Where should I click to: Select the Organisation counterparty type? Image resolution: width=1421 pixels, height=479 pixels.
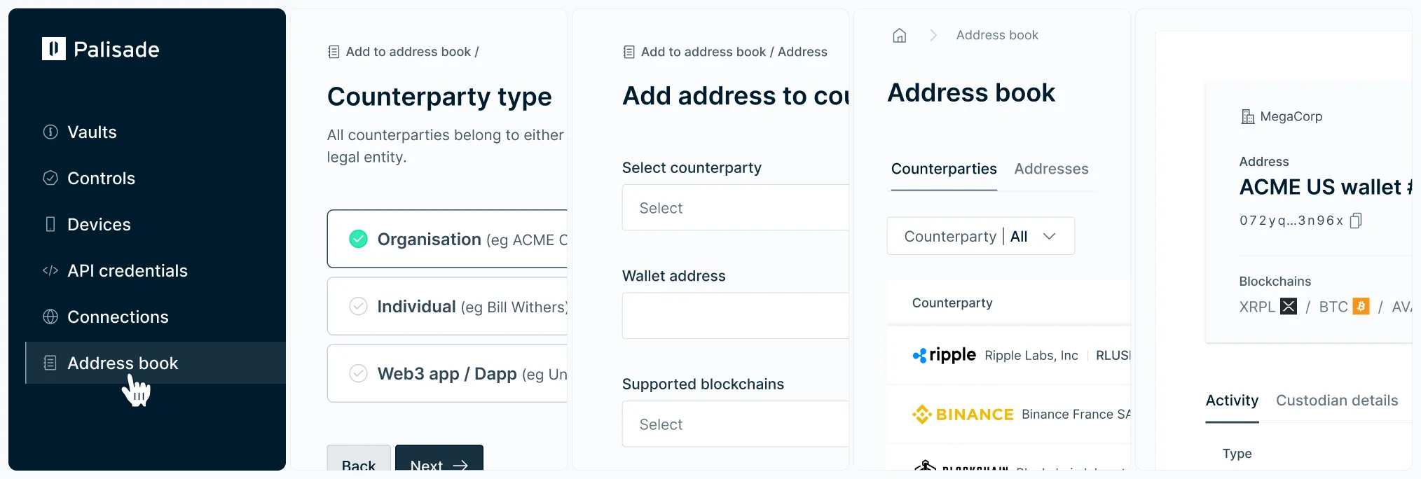pos(447,239)
